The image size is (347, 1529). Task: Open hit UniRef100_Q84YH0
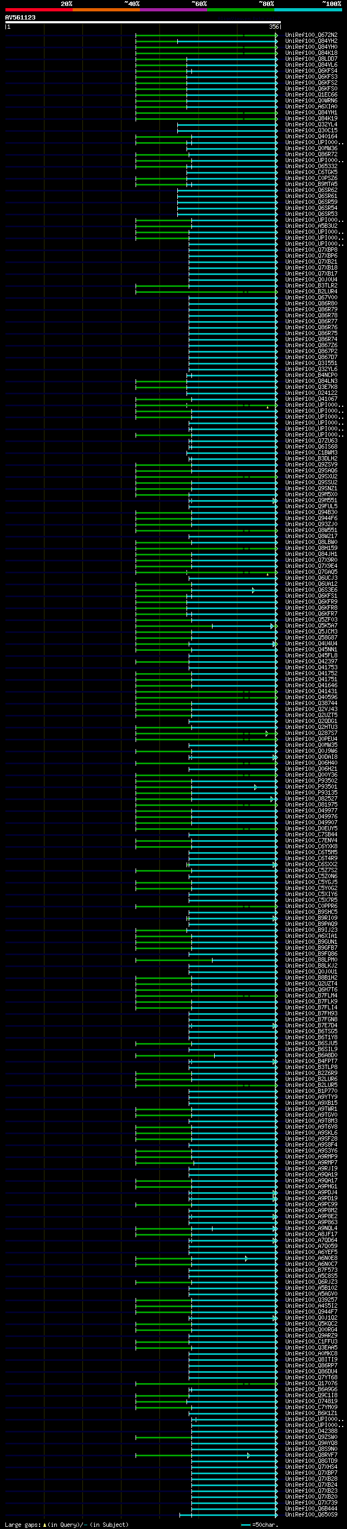311,47
